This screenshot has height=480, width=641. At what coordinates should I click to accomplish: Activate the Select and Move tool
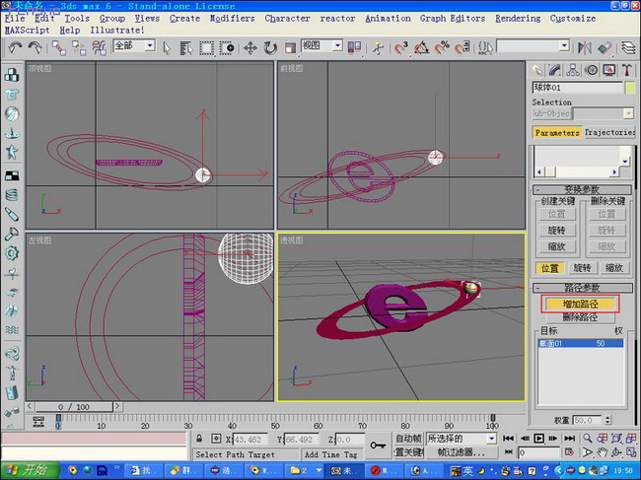click(x=250, y=48)
